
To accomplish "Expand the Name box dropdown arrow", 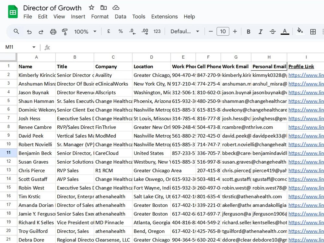I will tap(34, 47).
